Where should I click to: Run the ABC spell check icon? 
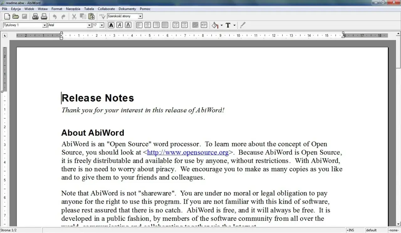(102, 16)
